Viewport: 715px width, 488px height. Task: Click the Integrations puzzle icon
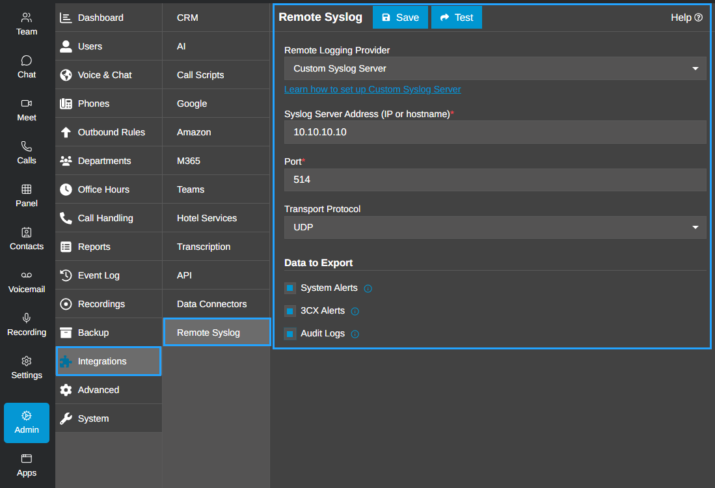tap(66, 361)
